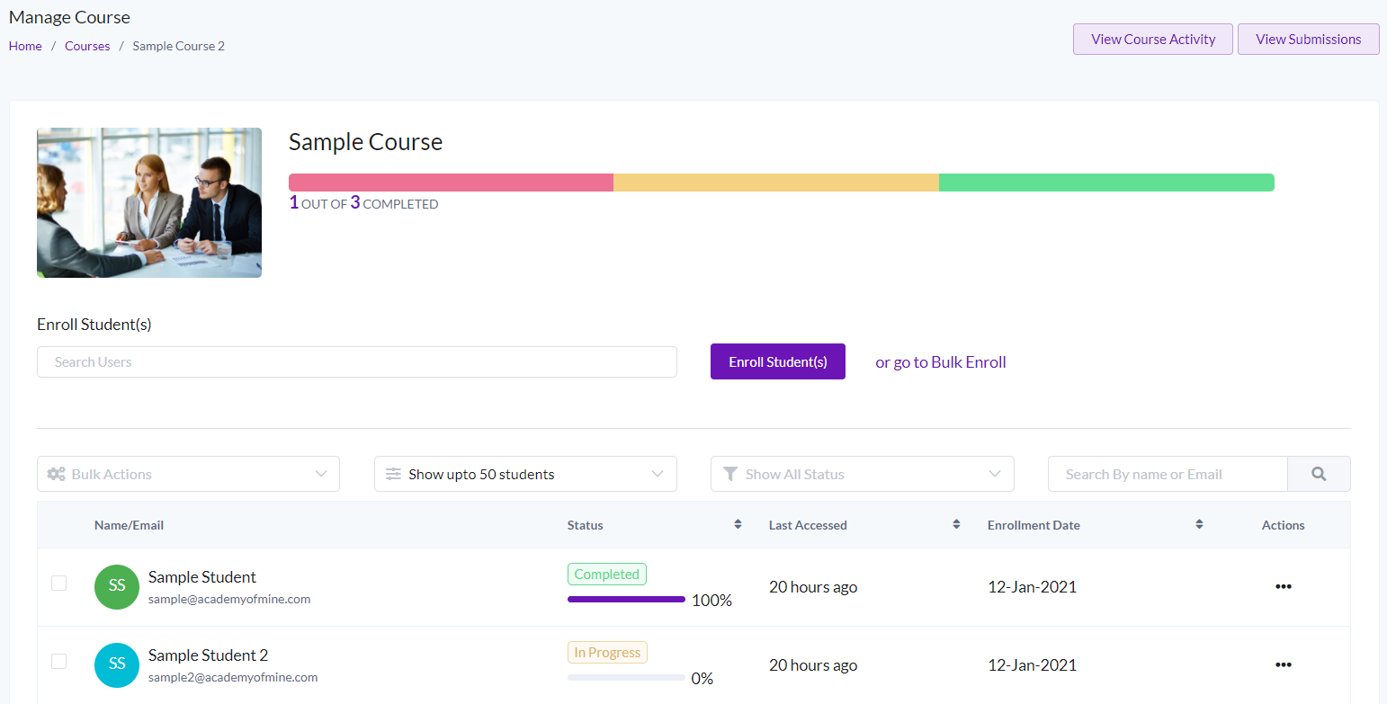Sort Last Accessed column with sort arrows
The image size is (1387, 704).
point(956,524)
